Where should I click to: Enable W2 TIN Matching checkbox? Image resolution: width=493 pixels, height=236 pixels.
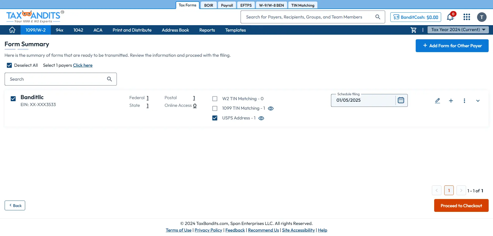(215, 99)
